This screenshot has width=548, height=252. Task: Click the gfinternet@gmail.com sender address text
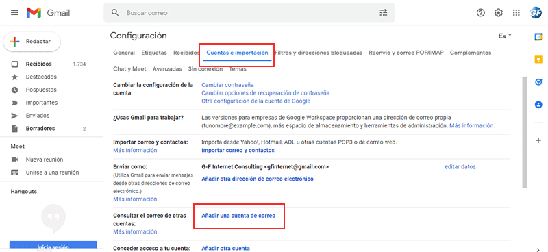point(297,167)
